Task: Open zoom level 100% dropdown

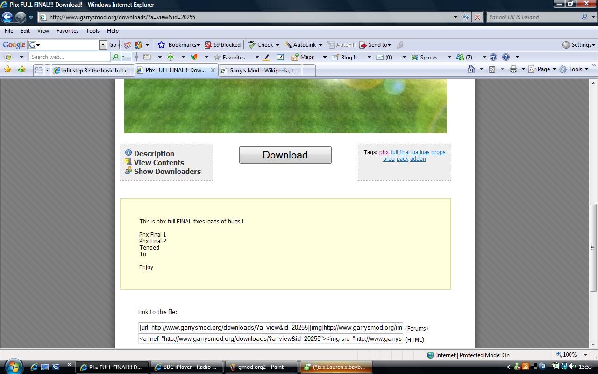Action: point(587,355)
